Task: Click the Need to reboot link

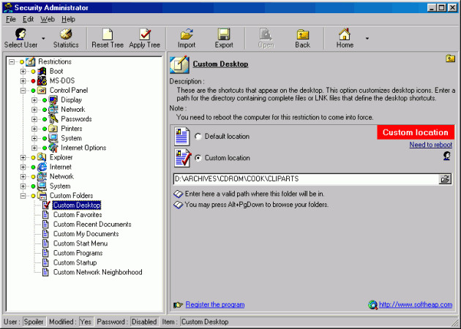Action: point(431,145)
